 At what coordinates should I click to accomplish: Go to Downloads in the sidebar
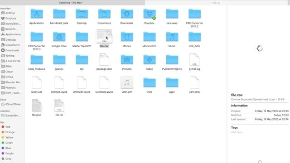pos(10,50)
